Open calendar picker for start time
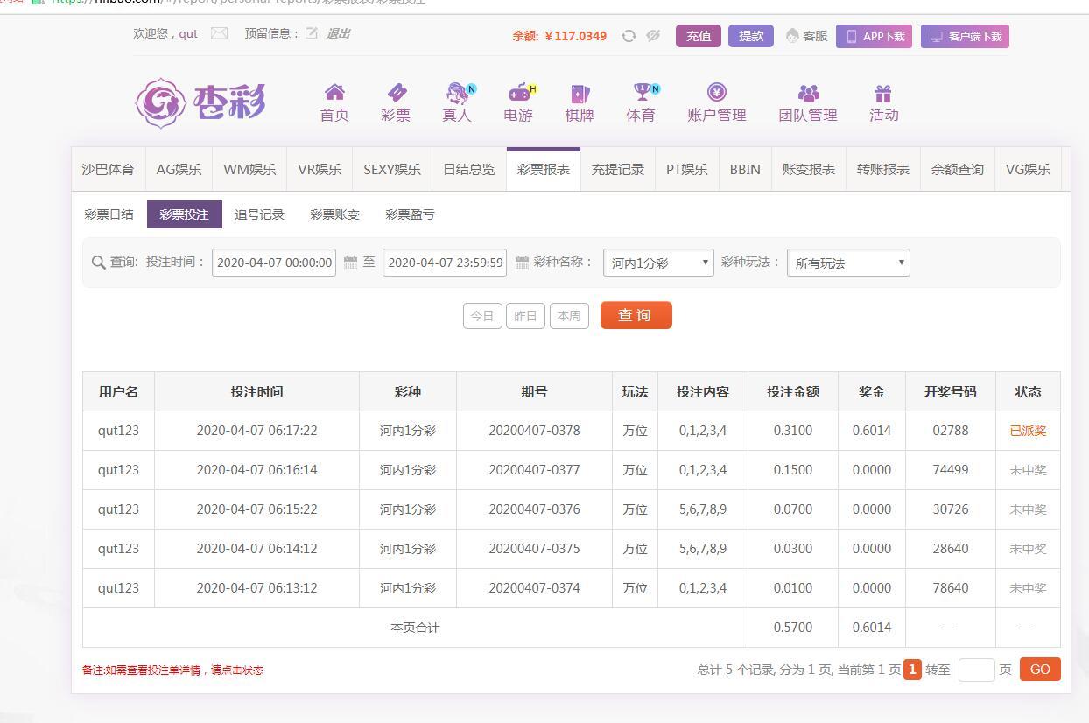 click(350, 263)
